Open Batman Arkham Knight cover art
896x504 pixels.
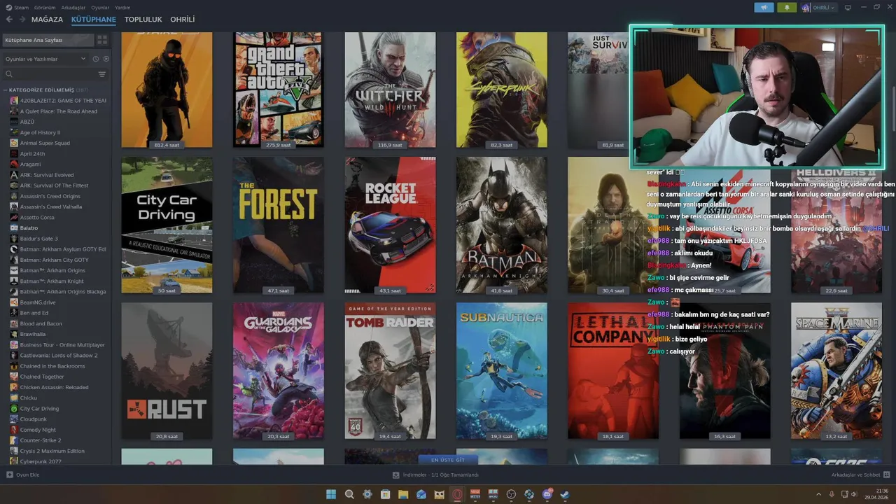point(502,225)
